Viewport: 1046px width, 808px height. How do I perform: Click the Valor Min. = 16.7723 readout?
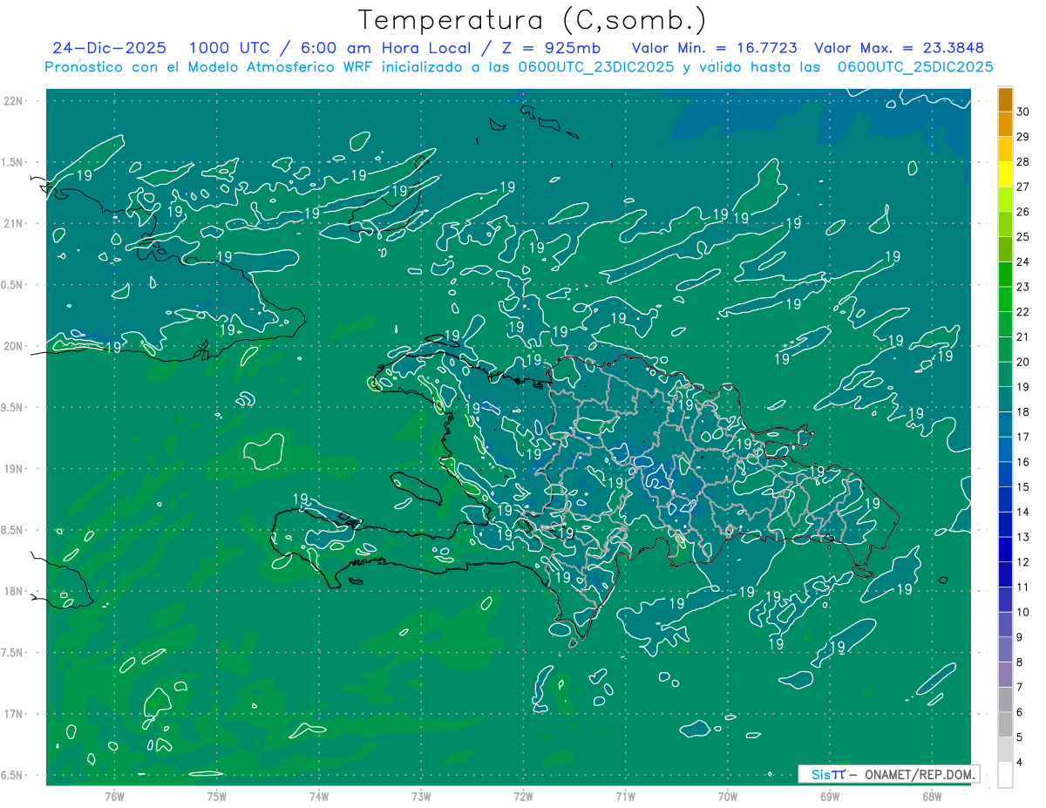click(x=715, y=48)
